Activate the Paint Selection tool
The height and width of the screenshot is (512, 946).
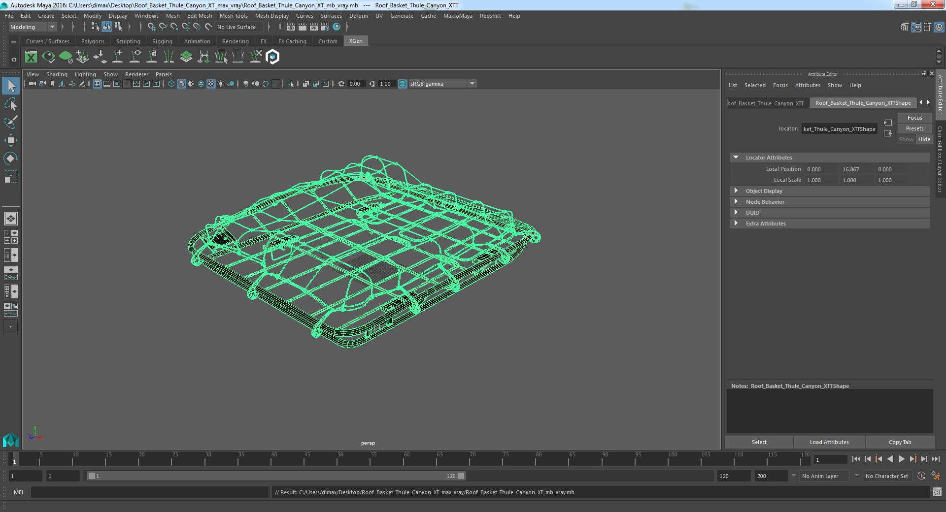(x=10, y=122)
